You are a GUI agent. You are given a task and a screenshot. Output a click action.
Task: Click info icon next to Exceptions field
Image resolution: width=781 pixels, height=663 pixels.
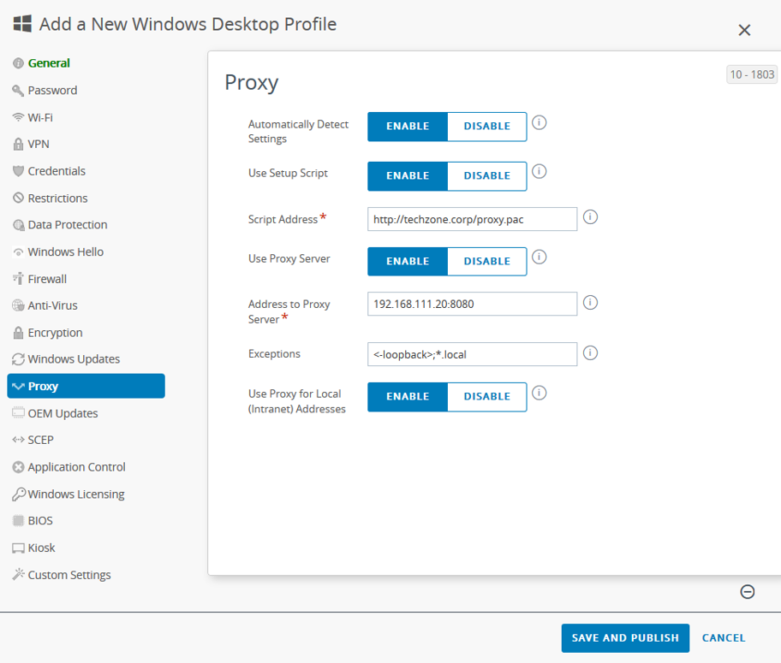590,352
